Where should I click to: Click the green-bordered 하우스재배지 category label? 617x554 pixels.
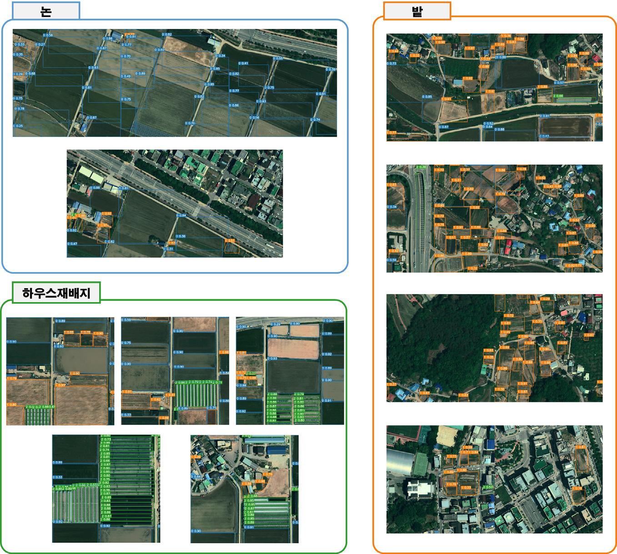pyautogui.click(x=56, y=293)
